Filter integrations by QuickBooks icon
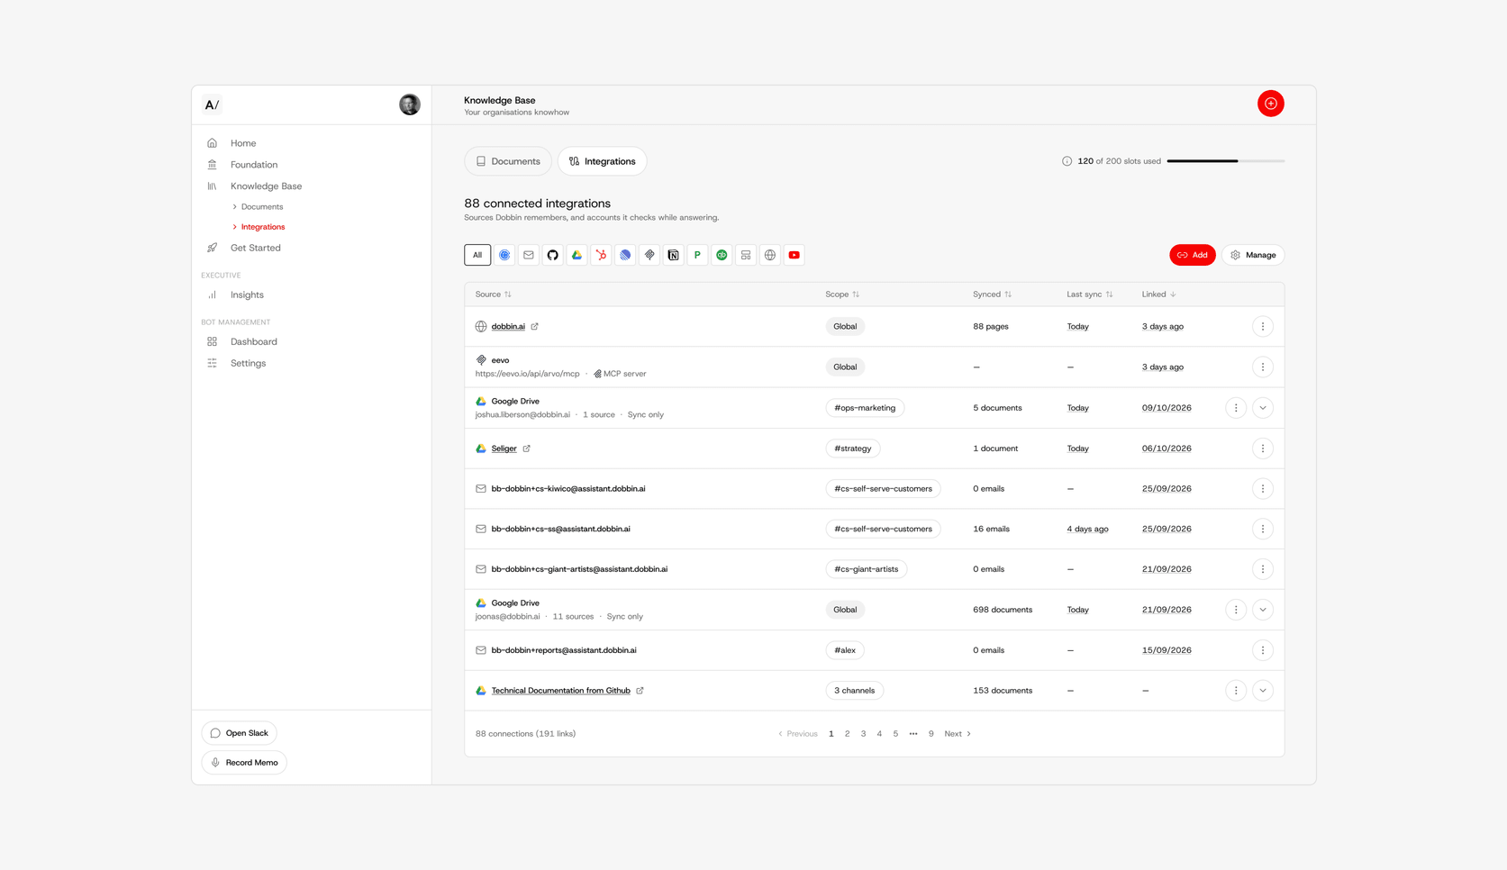 coord(722,255)
